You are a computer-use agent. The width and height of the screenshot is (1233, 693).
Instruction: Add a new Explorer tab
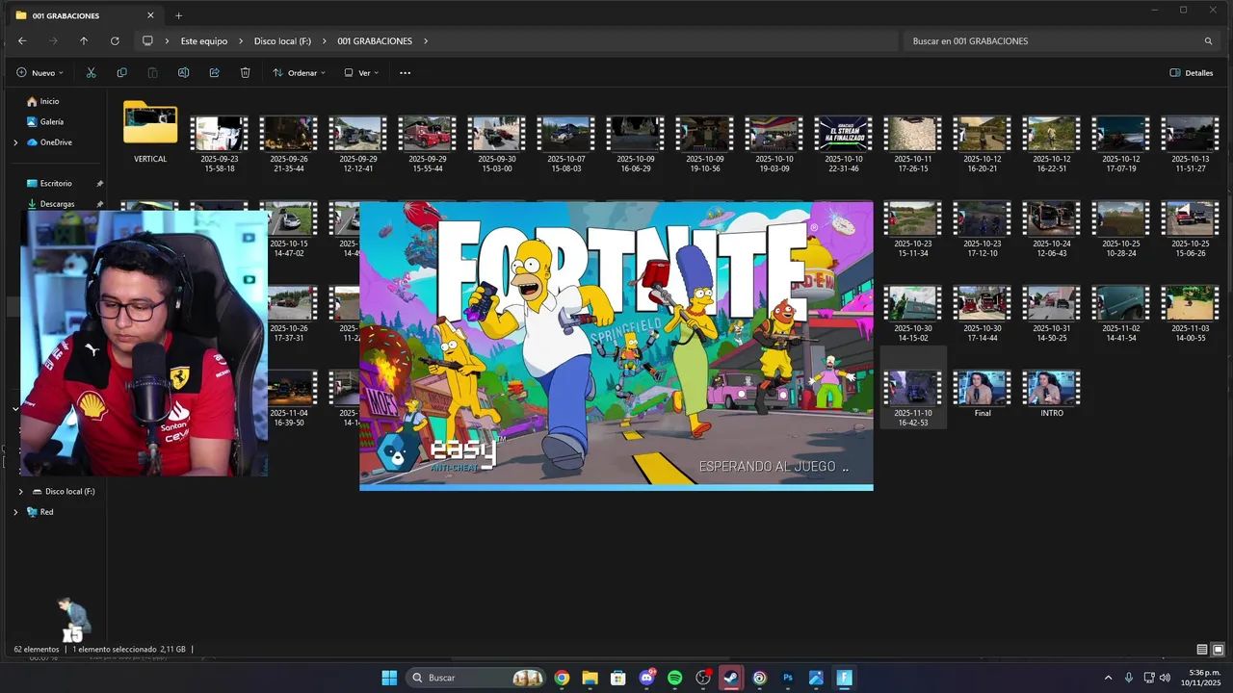[x=178, y=15]
